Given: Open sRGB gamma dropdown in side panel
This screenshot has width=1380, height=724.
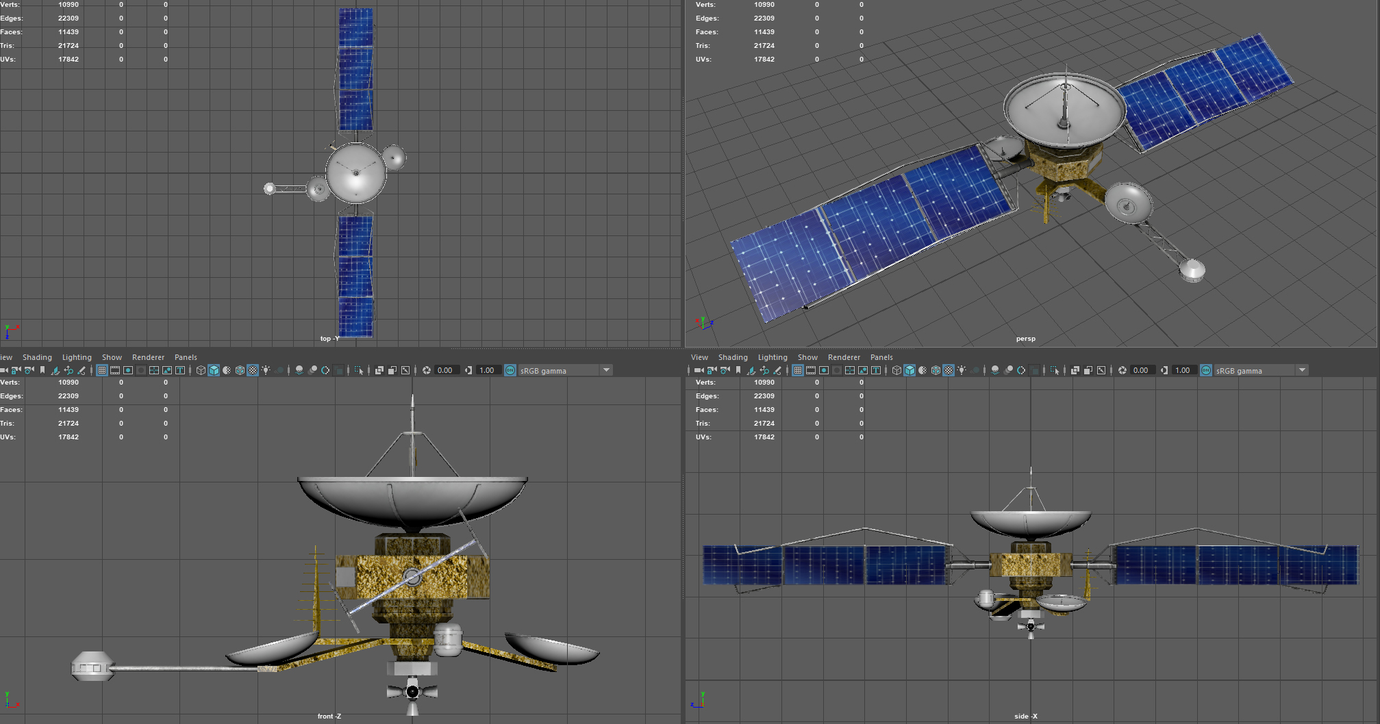Looking at the screenshot, I should pyautogui.click(x=1301, y=370).
